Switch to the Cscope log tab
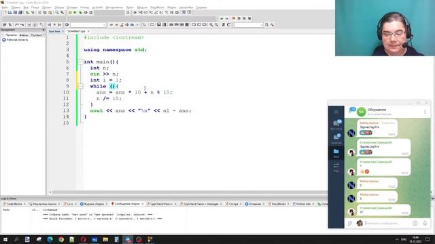 coord(233,204)
